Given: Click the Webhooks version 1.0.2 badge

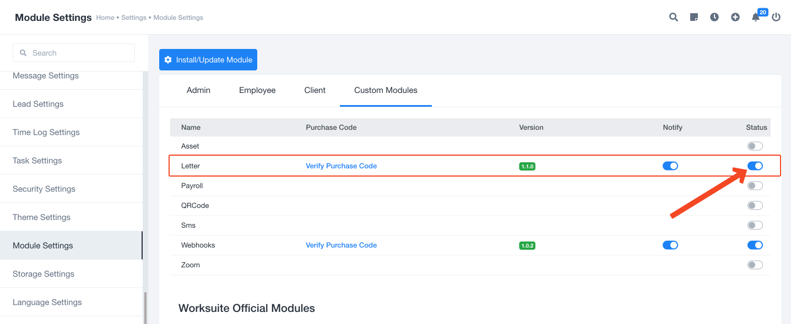Looking at the screenshot, I should point(527,245).
